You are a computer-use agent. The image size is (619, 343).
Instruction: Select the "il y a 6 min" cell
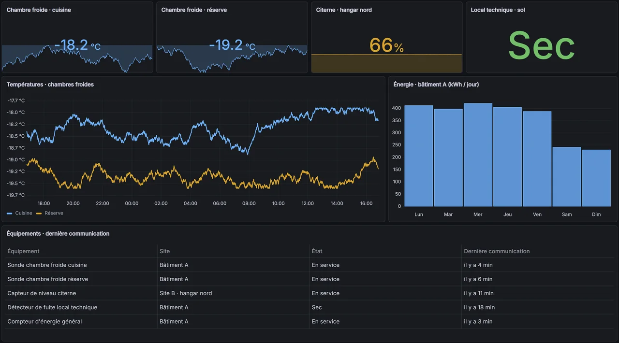coord(538,279)
